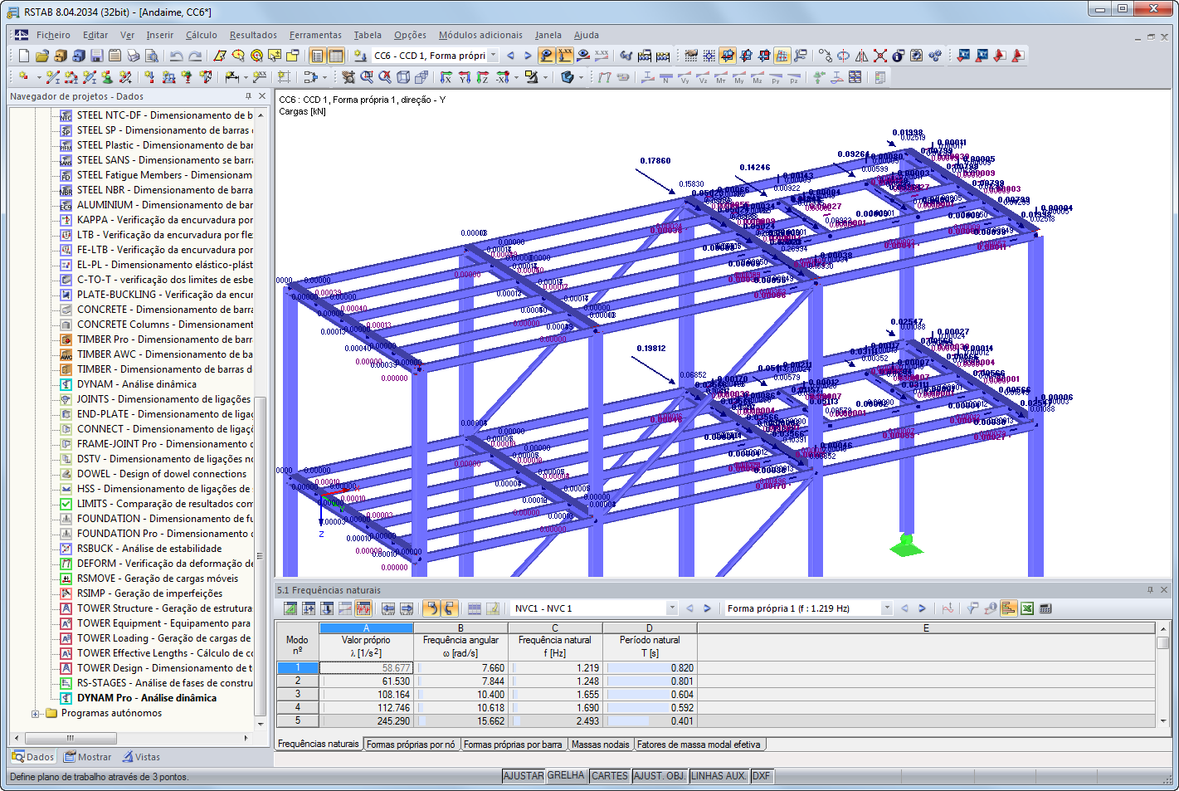Open the Ficheiro menu
Viewport: 1179px width, 791px height.
pyautogui.click(x=53, y=35)
